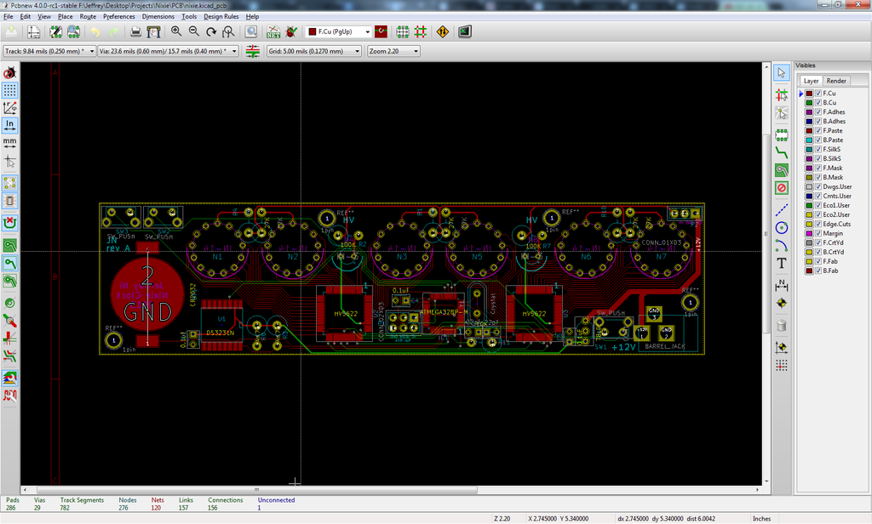Click the Undo arrow icon
The height and width of the screenshot is (524, 872).
tap(95, 31)
